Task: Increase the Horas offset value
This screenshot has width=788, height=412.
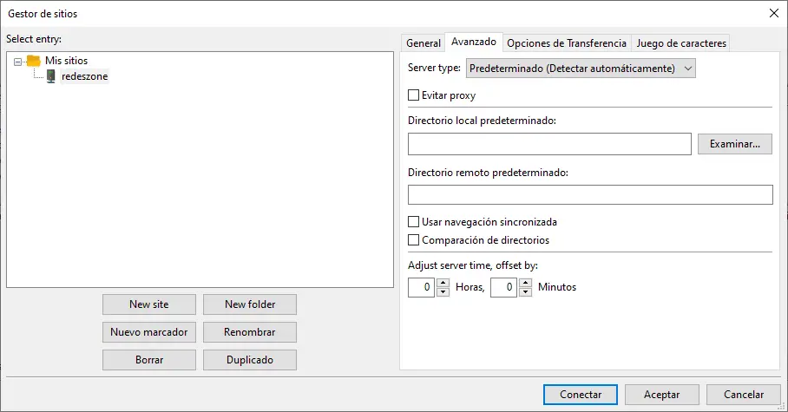Action: pos(443,283)
